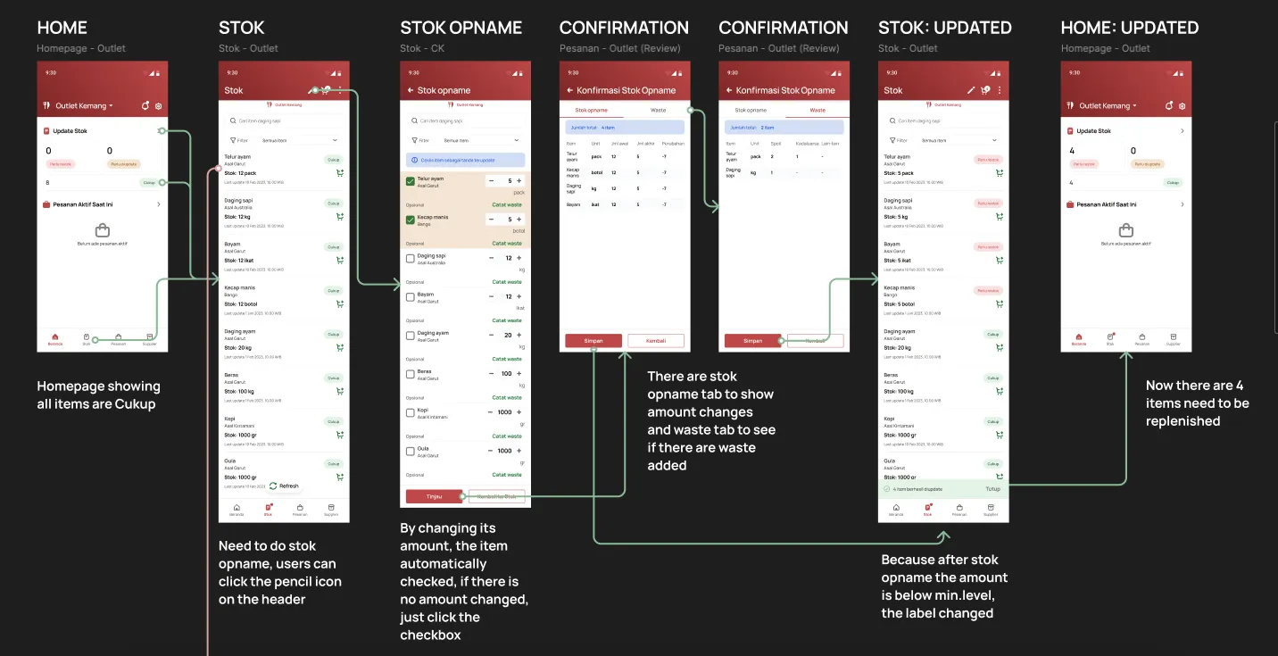Check the Kopi checkbox in Stok opname
Image resolution: width=1278 pixels, height=656 pixels.
411,412
